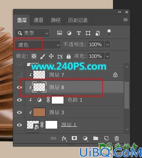Viewport: 142px width, 158px height.
Task: Click the 不透明度 value field
Action: [96, 45]
